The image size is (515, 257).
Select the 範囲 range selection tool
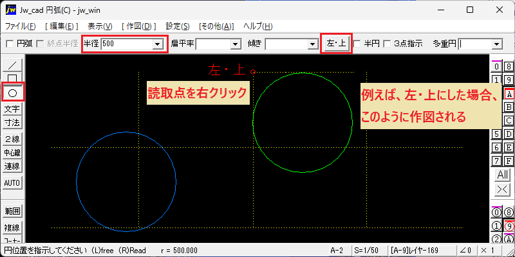[12, 211]
